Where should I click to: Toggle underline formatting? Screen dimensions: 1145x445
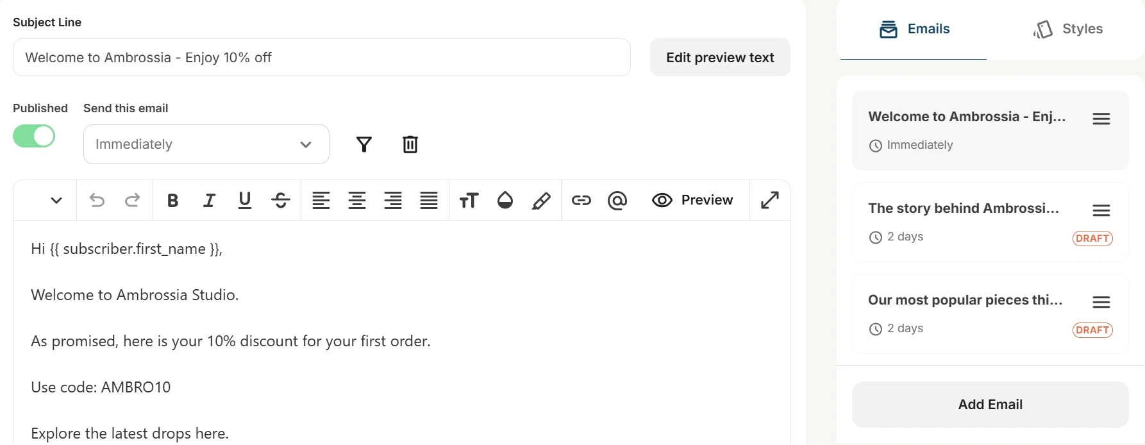click(x=245, y=201)
